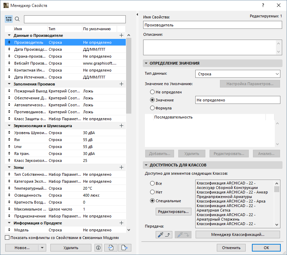287x255 pixels.
Task: Open property info button with i icon
Action: click(98, 248)
